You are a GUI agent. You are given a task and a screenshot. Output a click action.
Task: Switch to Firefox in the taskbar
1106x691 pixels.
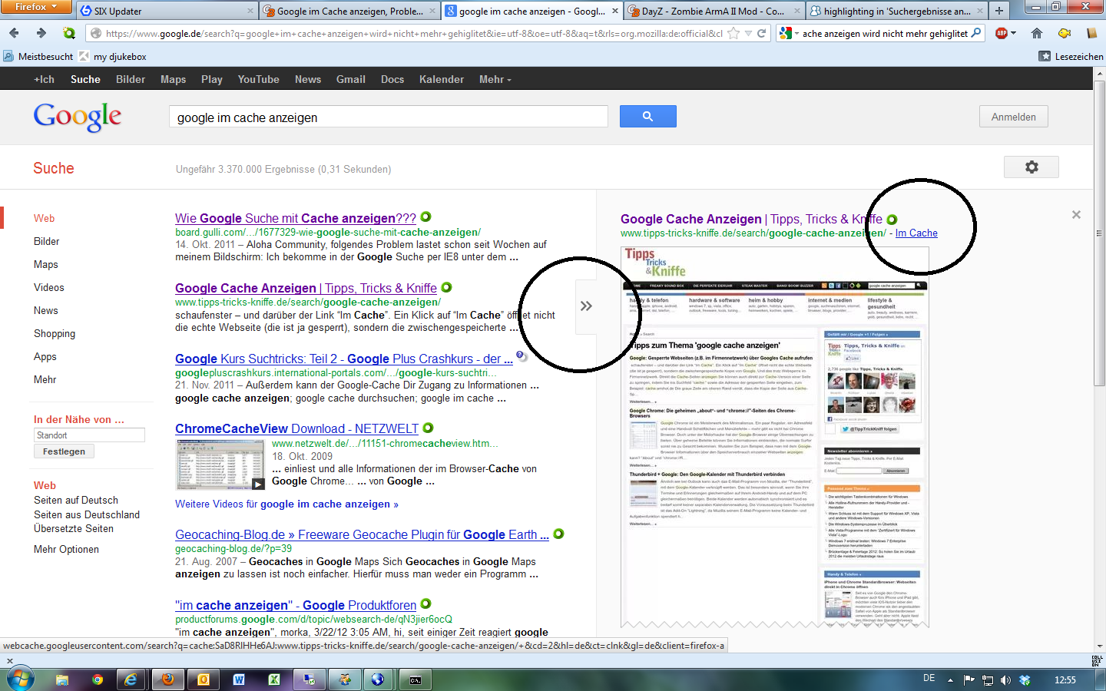coord(167,679)
